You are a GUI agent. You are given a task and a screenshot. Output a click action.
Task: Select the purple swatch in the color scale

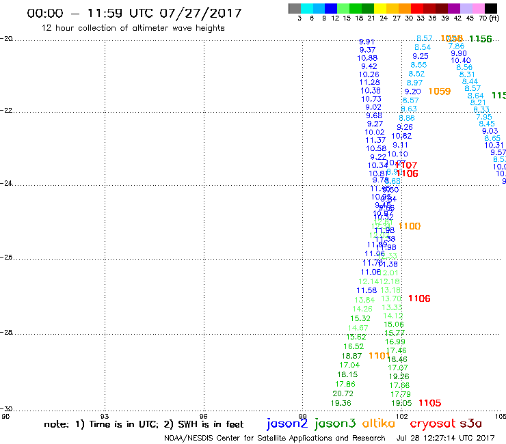tap(453, 8)
